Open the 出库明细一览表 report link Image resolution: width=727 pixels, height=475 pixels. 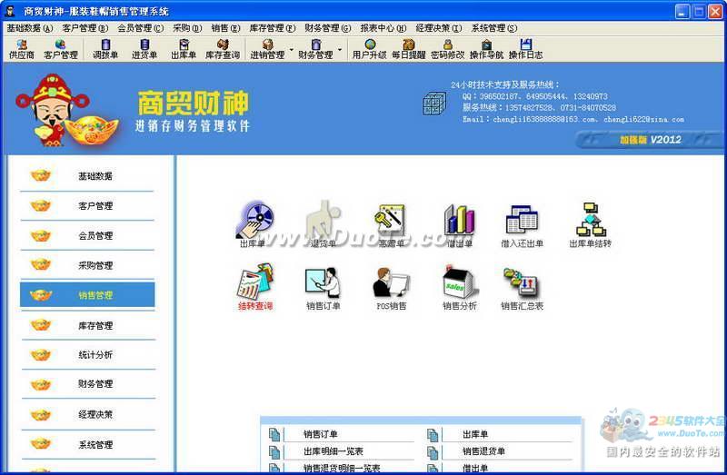pos(334,451)
